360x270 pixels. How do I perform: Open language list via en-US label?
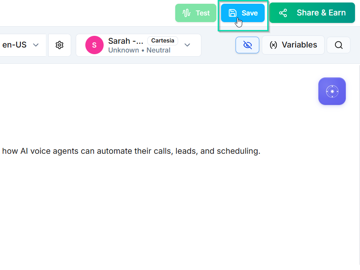(15, 45)
